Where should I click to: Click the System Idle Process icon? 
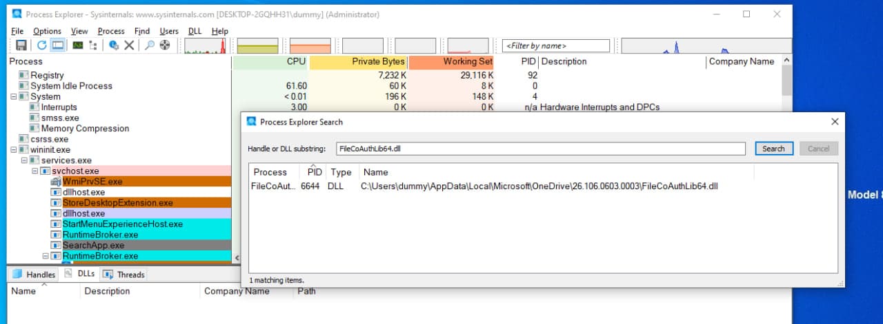click(x=24, y=86)
